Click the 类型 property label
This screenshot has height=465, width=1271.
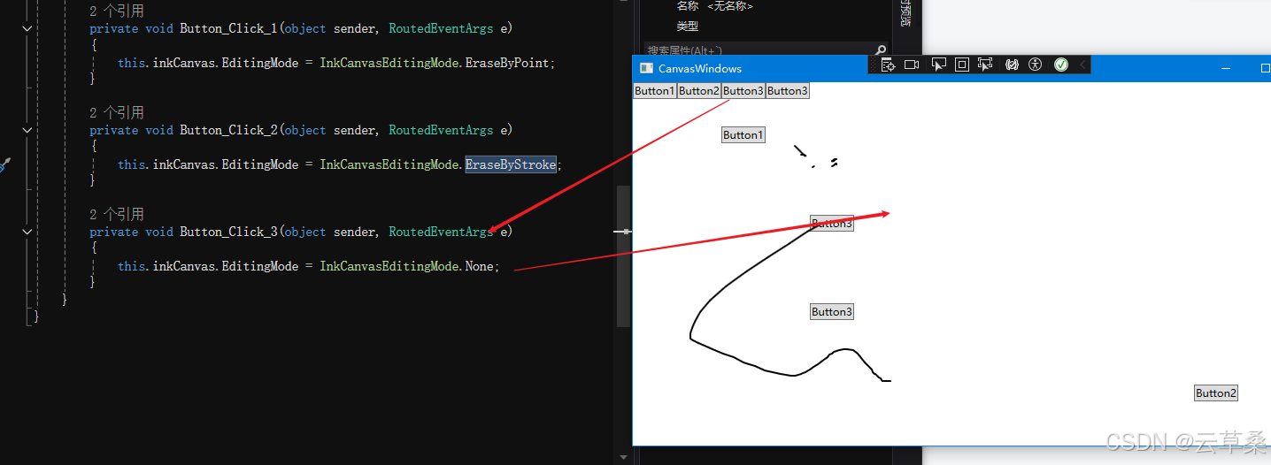tap(688, 27)
